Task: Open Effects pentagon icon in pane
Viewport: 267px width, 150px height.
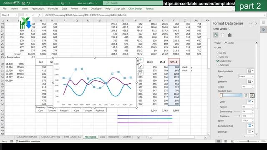Action: pyautogui.click(x=222, y=35)
